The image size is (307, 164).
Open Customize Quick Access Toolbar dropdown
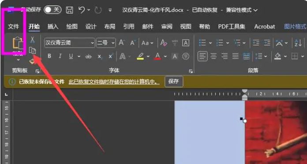[110, 10]
